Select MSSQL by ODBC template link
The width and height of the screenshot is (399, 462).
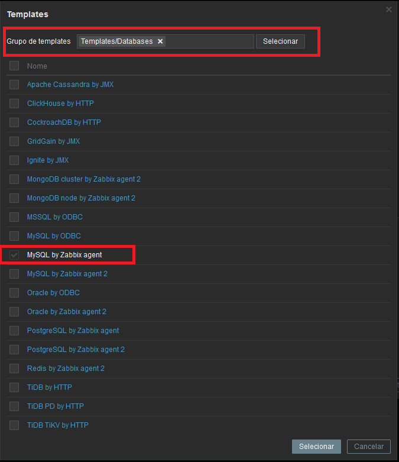click(x=55, y=217)
